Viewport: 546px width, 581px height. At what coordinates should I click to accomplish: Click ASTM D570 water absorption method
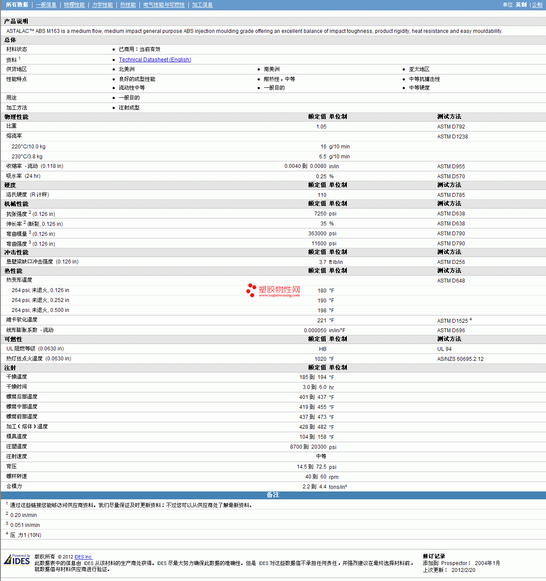(x=451, y=177)
